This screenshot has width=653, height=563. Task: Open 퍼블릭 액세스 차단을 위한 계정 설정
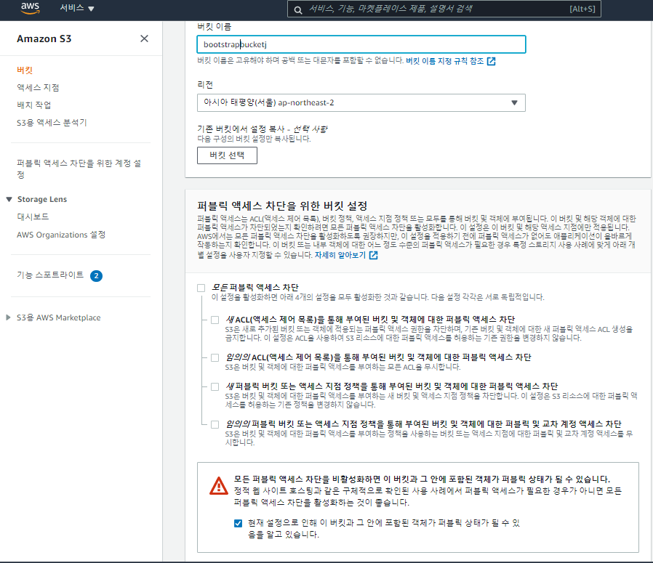tap(79, 169)
